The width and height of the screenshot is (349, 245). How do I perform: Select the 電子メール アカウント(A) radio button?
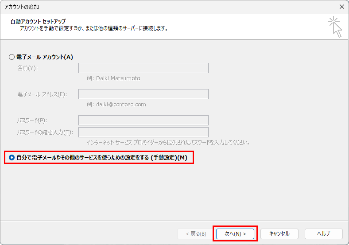click(x=12, y=57)
